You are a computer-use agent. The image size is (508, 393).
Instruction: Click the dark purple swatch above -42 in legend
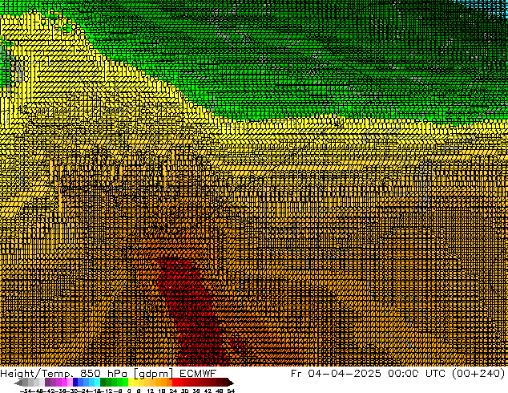(x=47, y=383)
